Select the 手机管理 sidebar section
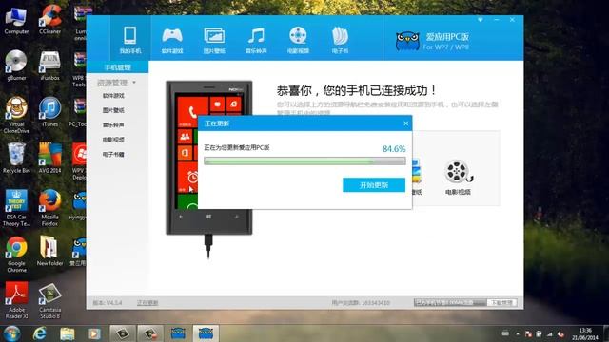Screen dimensions: 609x342 [x=117, y=67]
